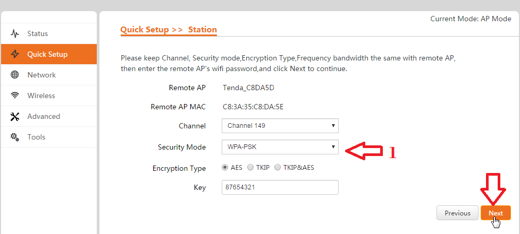520x234 pixels.
Task: Open the Tools menu label
Action: (x=36, y=137)
